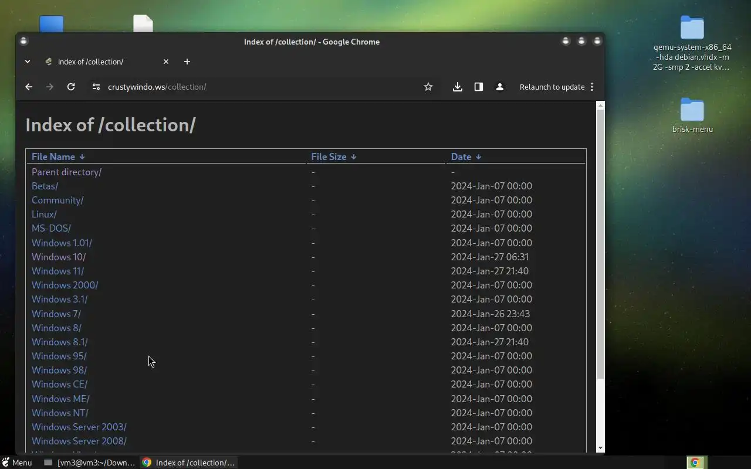Open the Windows ME/ folder
Screen dimensions: 751x469
click(x=60, y=399)
